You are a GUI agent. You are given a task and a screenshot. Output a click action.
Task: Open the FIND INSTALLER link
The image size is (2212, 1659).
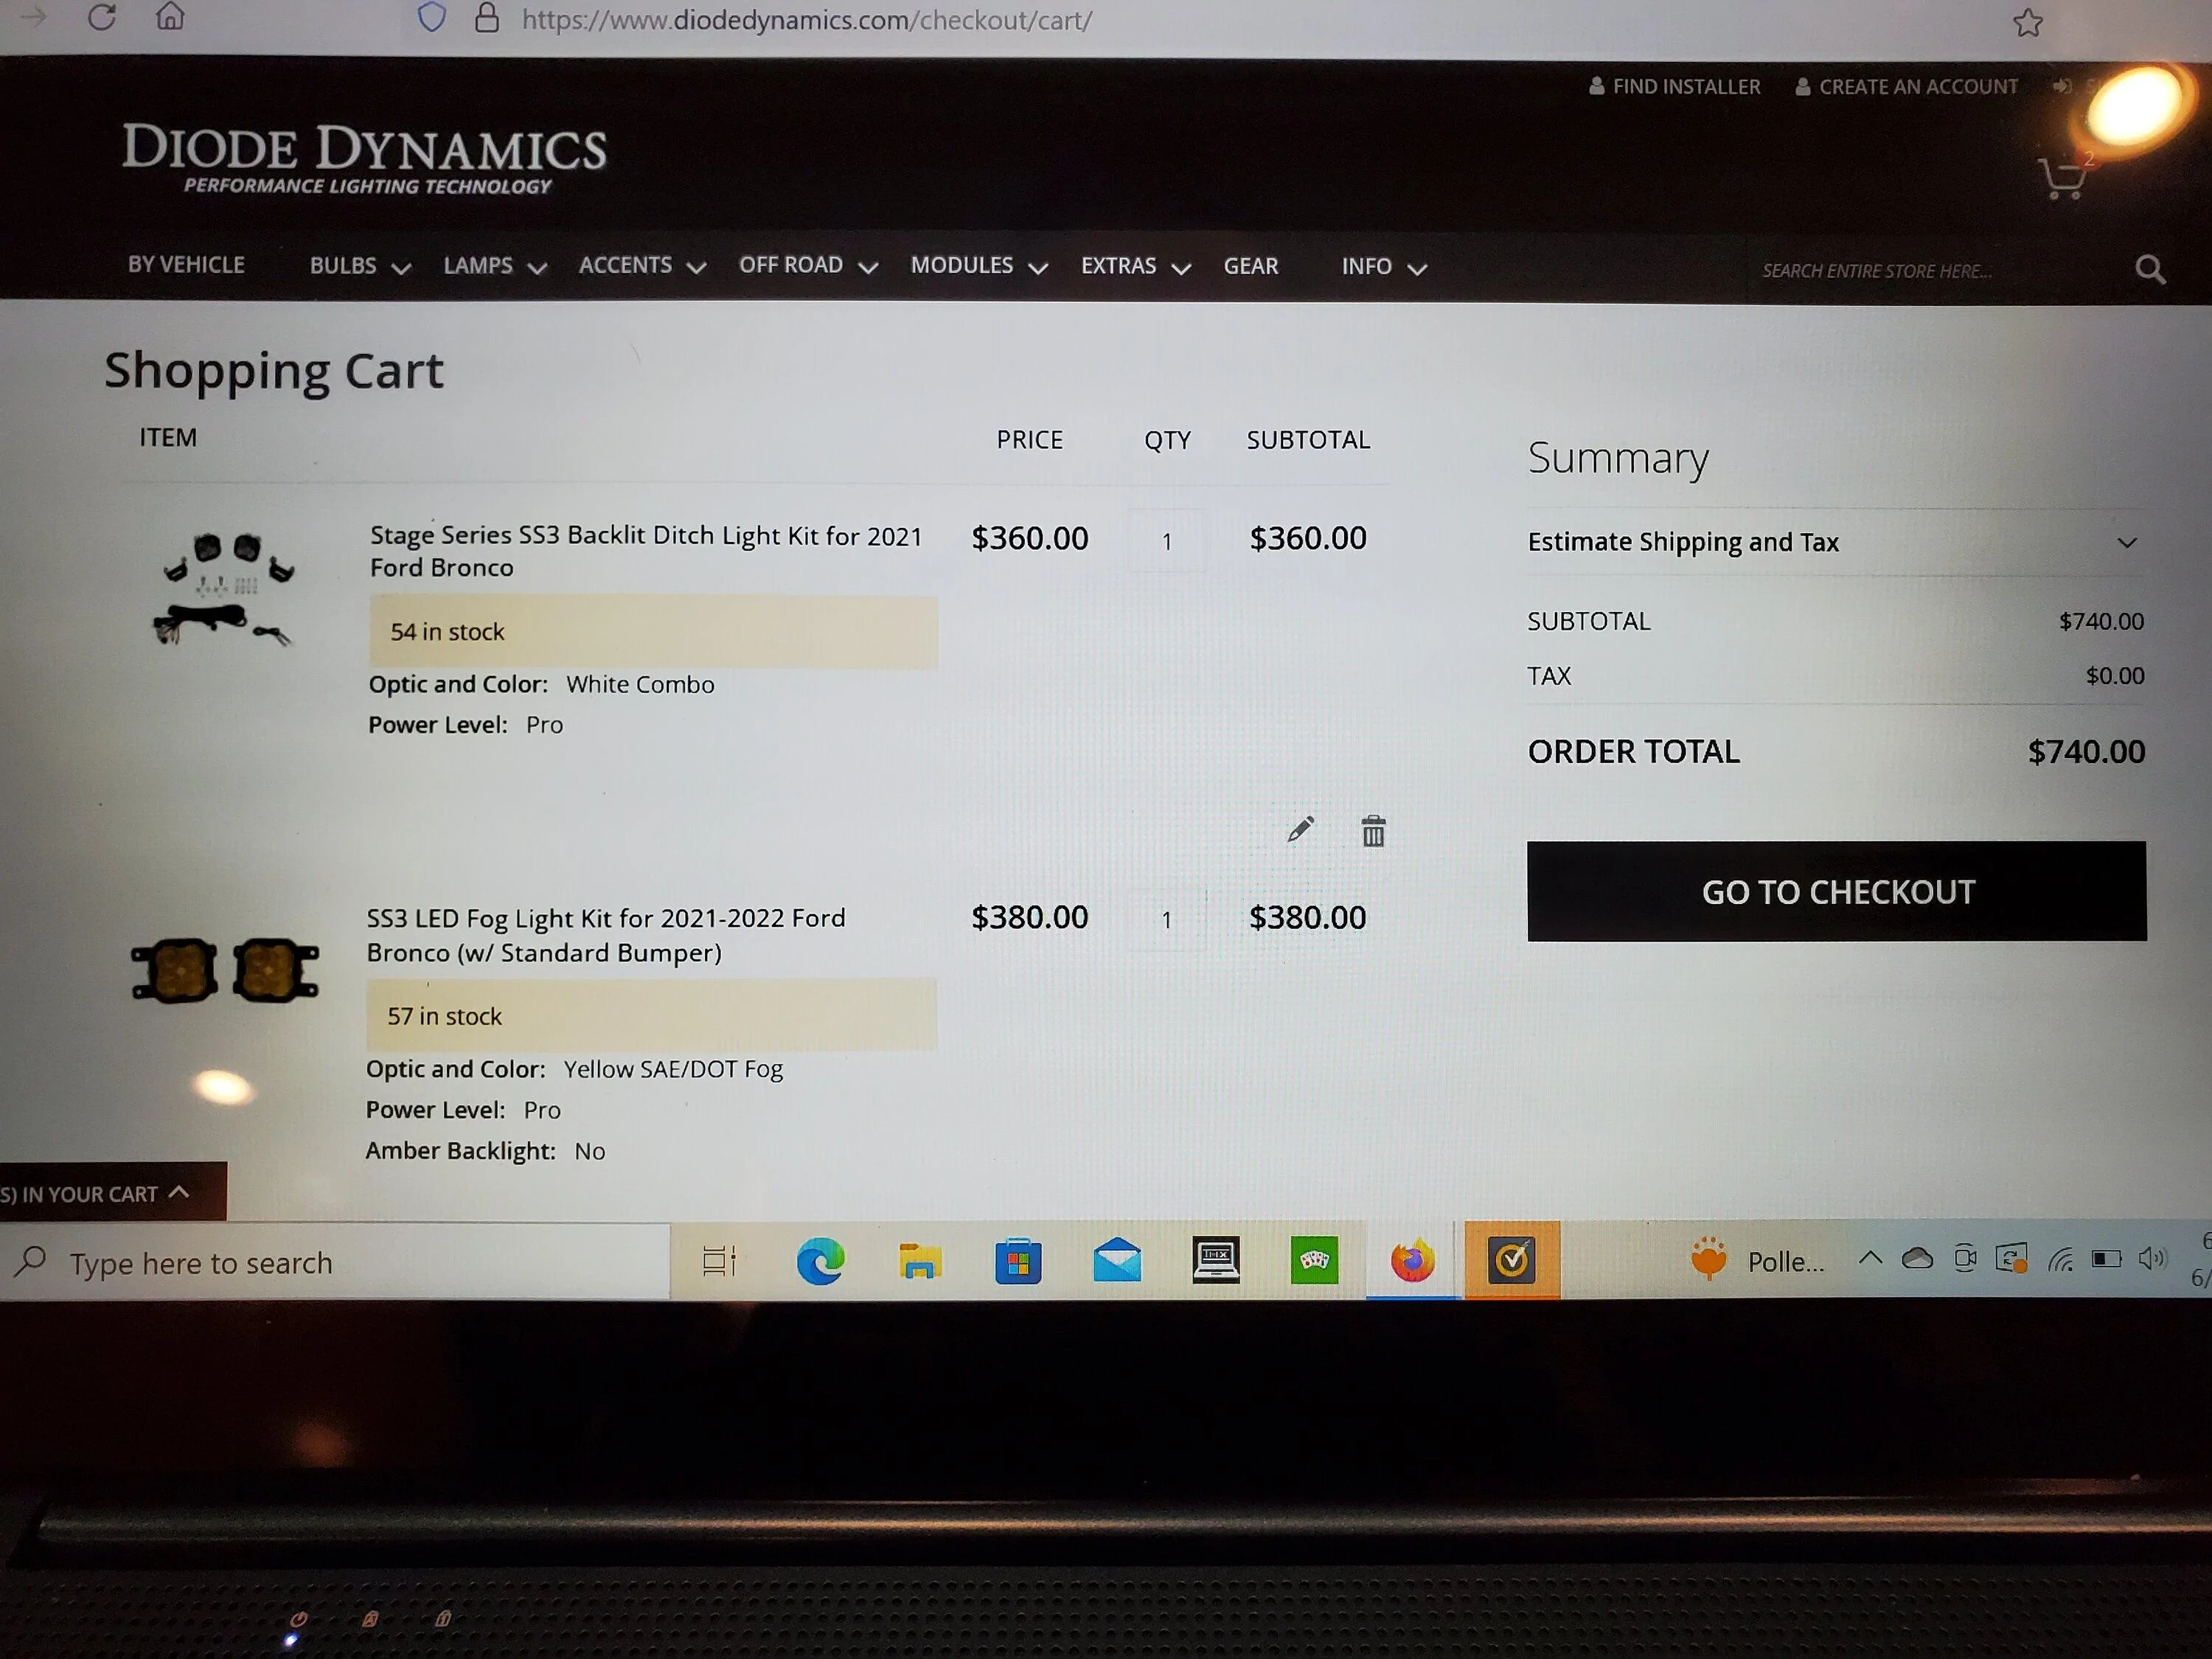[x=1675, y=87]
